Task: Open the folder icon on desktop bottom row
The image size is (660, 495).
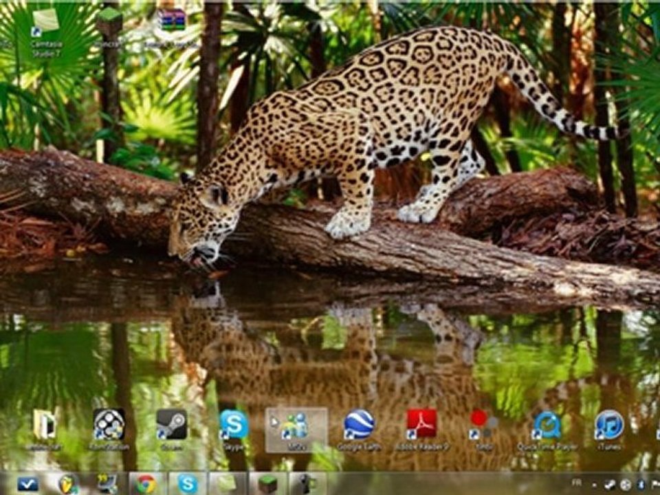Action: click(44, 429)
